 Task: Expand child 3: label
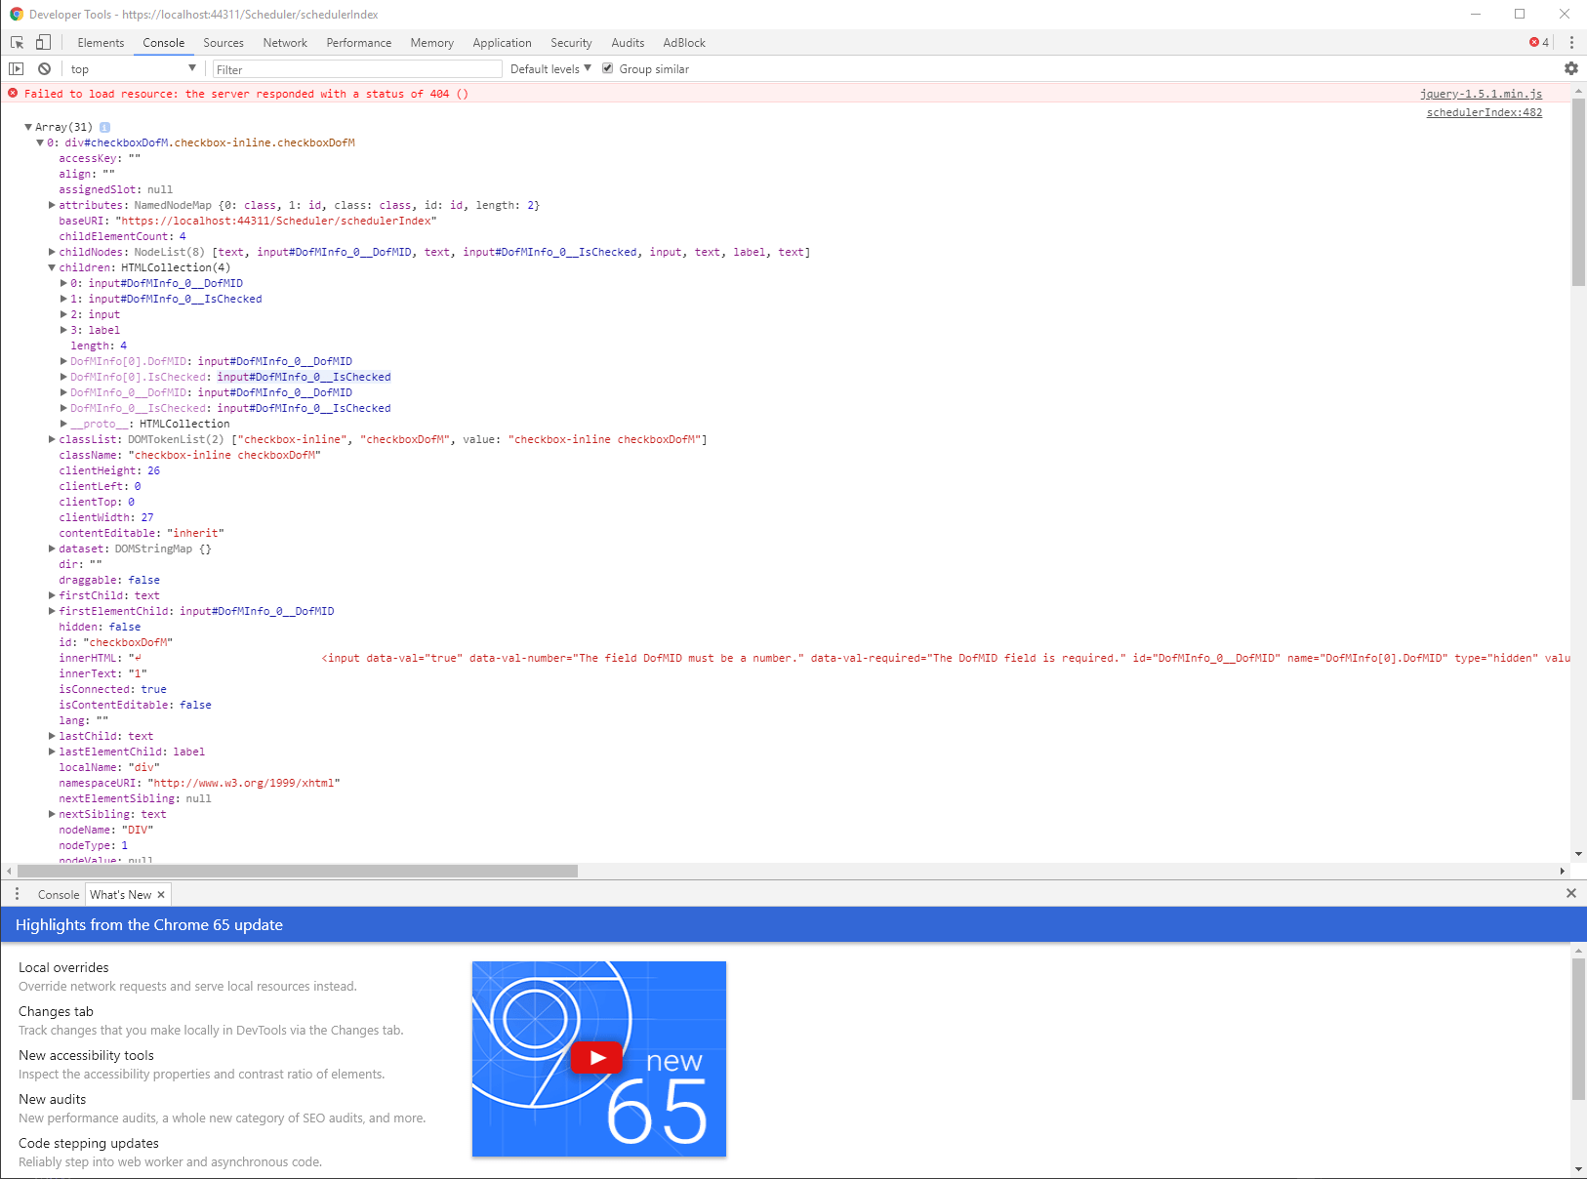pyautogui.click(x=63, y=330)
